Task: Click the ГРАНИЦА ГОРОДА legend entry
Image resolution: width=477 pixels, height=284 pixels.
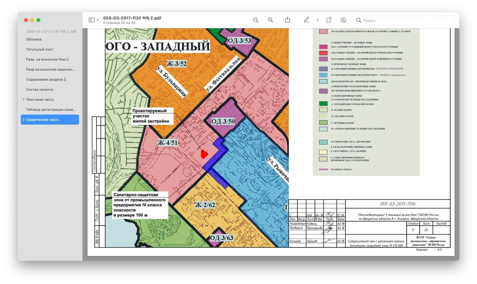Action: (341, 170)
